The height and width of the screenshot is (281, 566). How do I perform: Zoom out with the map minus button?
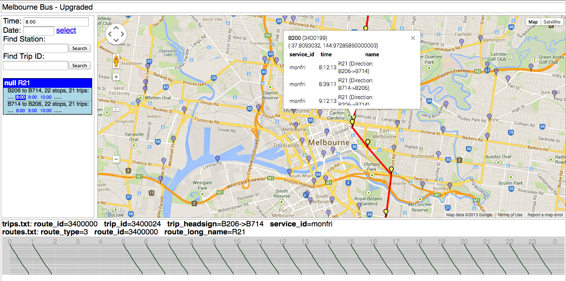tap(116, 159)
